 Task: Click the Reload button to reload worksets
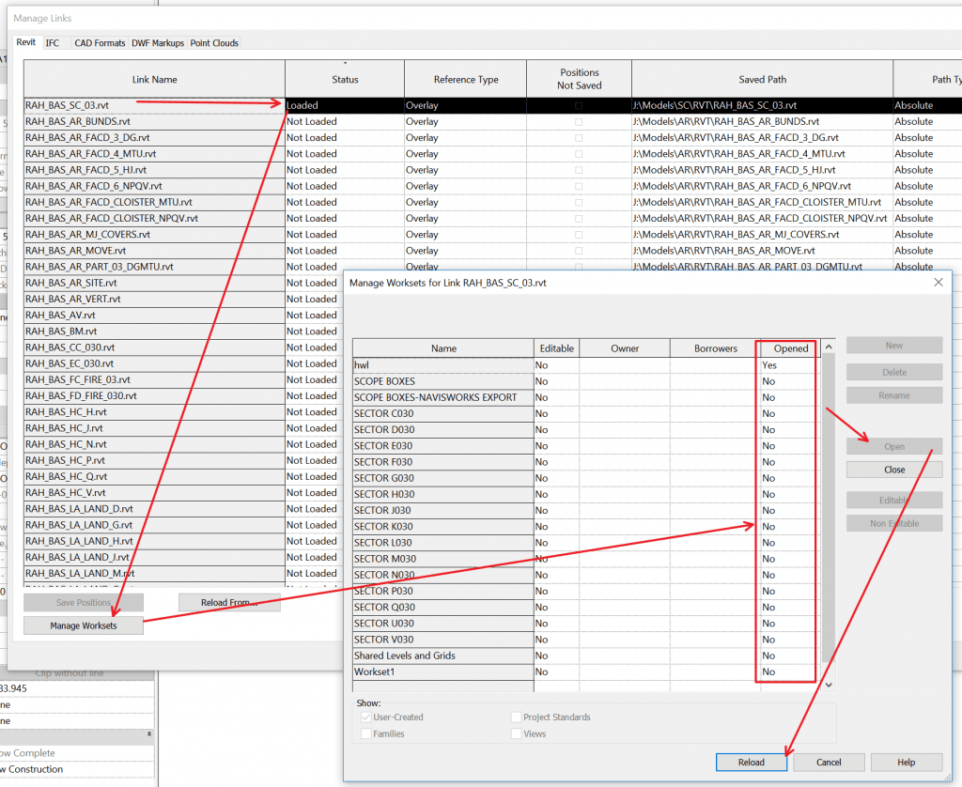tap(752, 762)
